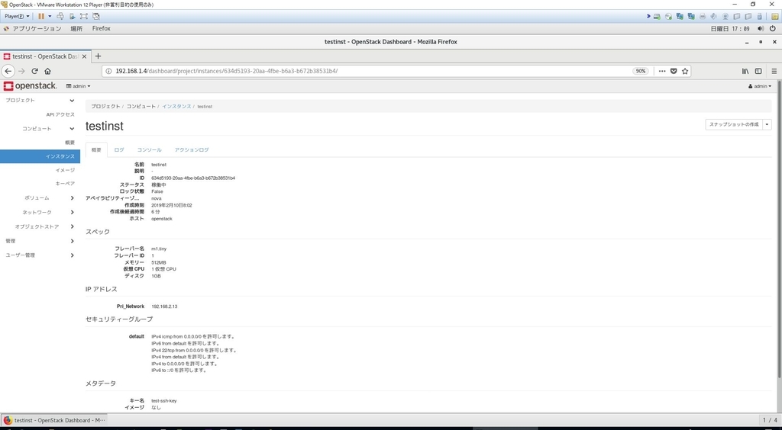This screenshot has width=782, height=430.
Task: Click インスタンス breadcrumb link
Action: click(176, 107)
